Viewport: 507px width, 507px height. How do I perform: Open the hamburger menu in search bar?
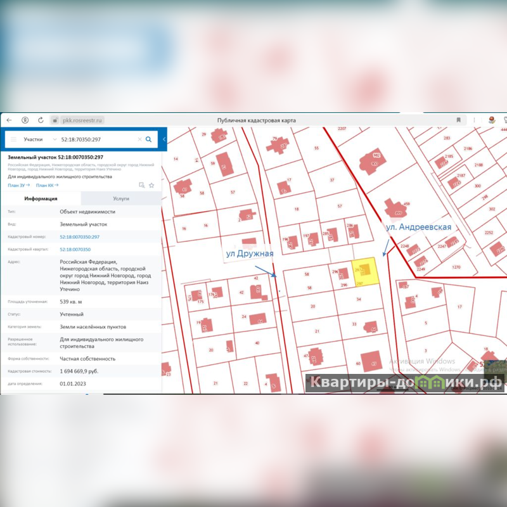pyautogui.click(x=13, y=139)
